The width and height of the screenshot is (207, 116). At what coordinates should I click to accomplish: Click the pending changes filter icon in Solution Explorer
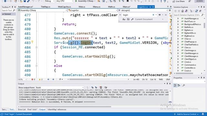pyautogui.click(x=191, y=11)
